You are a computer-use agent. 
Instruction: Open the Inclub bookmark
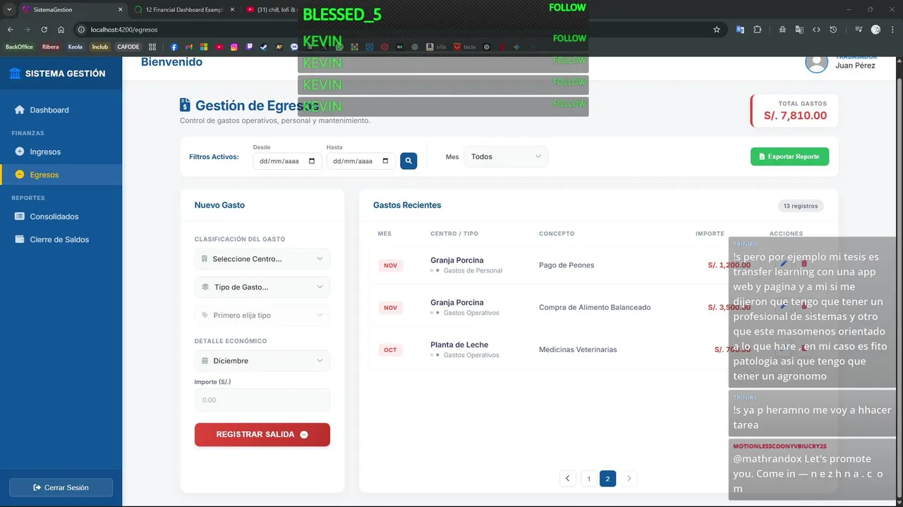pos(100,47)
